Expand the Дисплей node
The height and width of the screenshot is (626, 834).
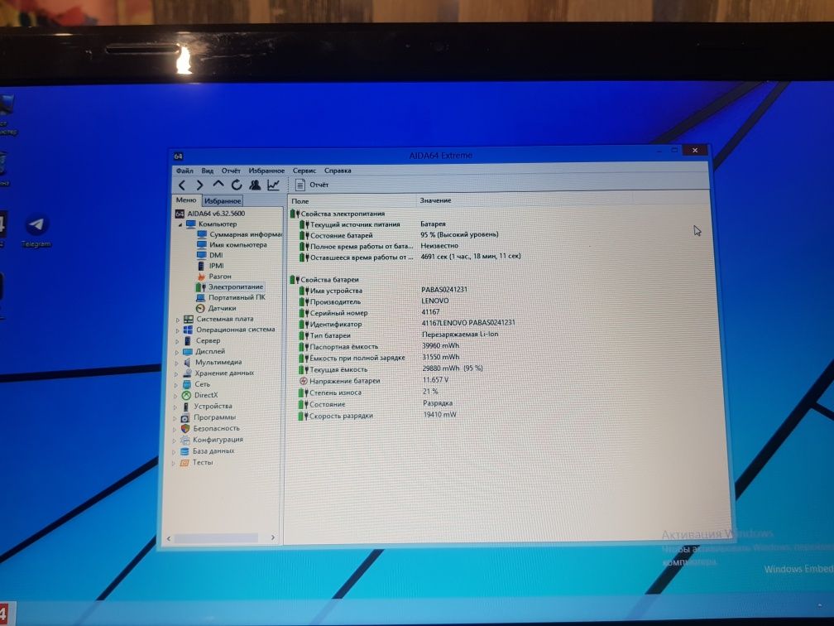tap(177, 353)
